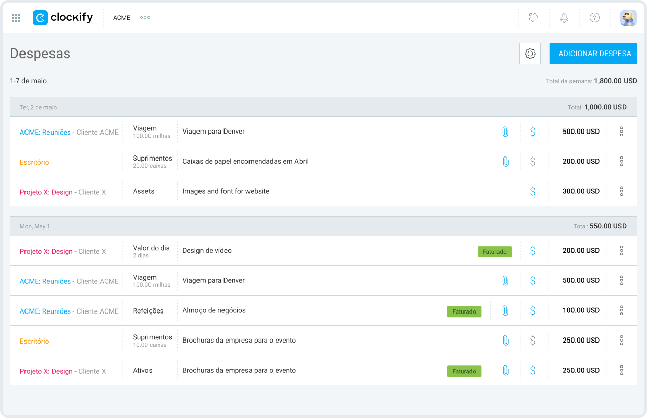Open more options for Almoço de negócios
647x418 pixels.
(x=621, y=310)
